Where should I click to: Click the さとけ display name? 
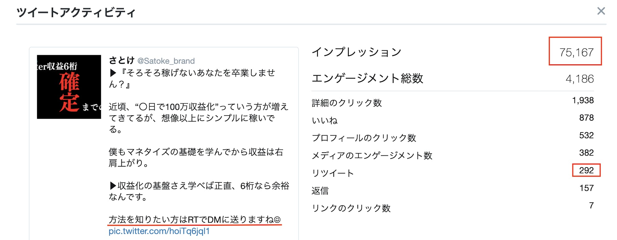(122, 60)
